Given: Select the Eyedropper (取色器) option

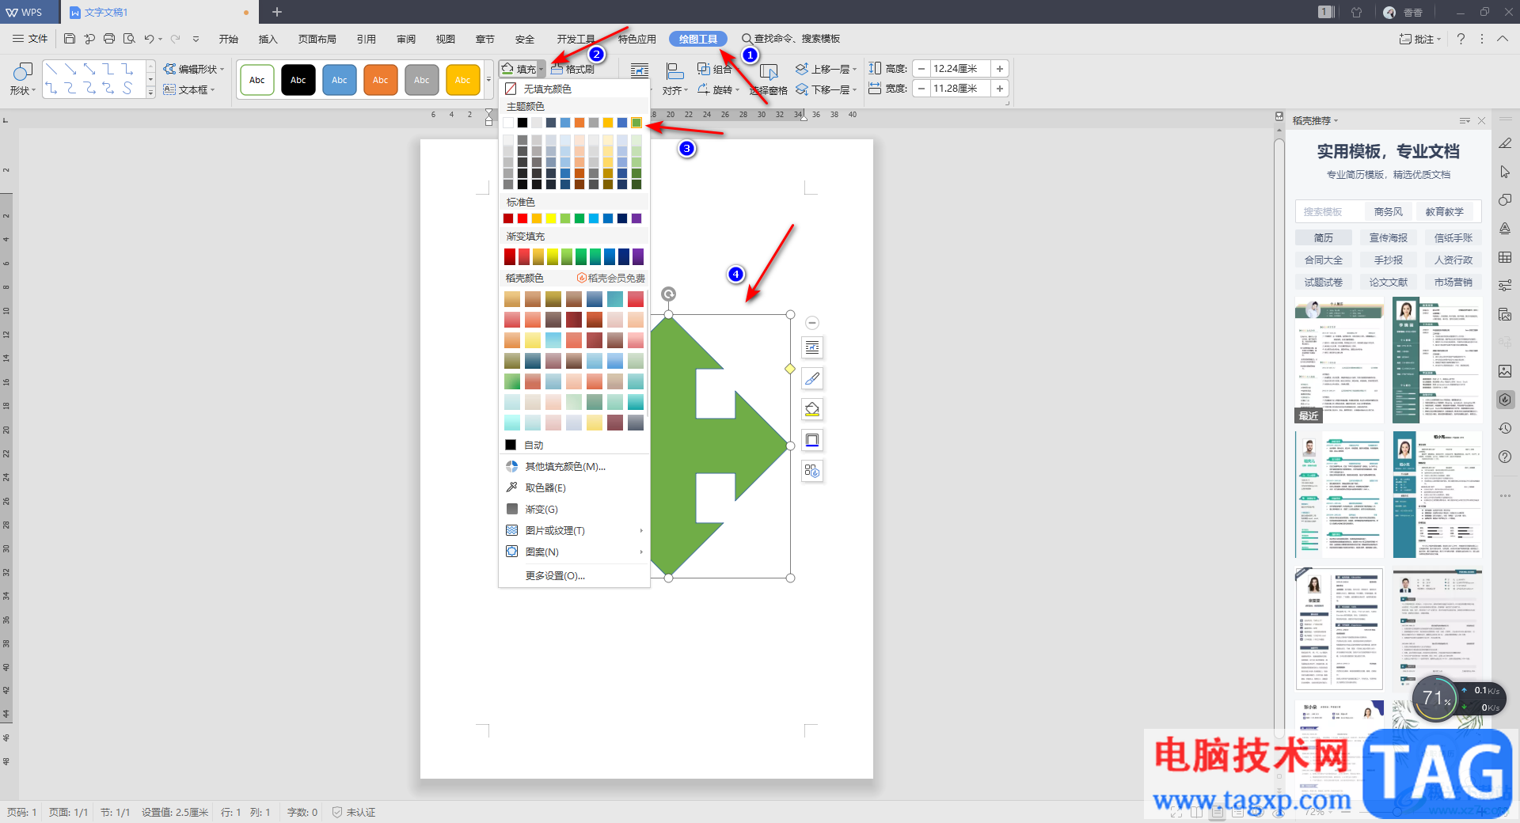Looking at the screenshot, I should [574, 487].
